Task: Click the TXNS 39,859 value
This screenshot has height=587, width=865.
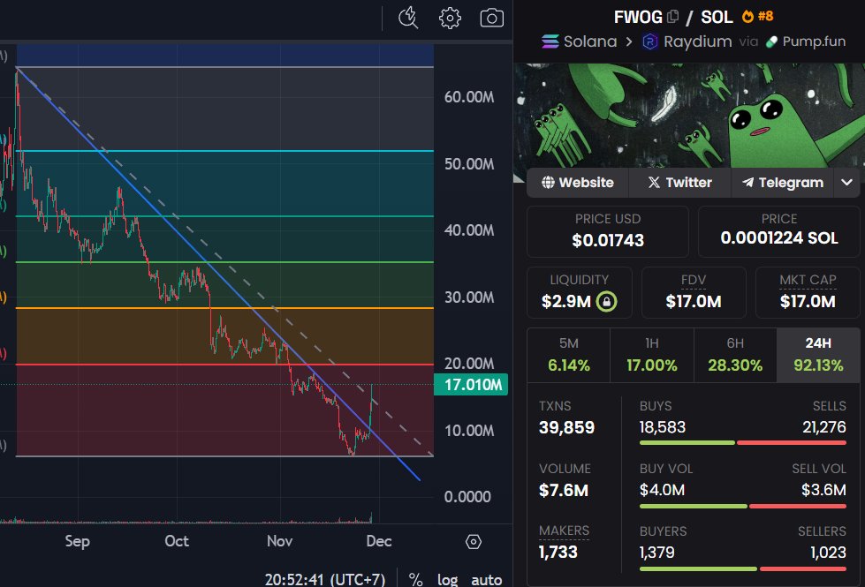Action: [x=566, y=427]
